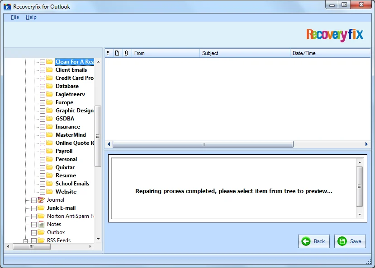Tick the Insurance folder checkbox

pyautogui.click(x=43, y=127)
